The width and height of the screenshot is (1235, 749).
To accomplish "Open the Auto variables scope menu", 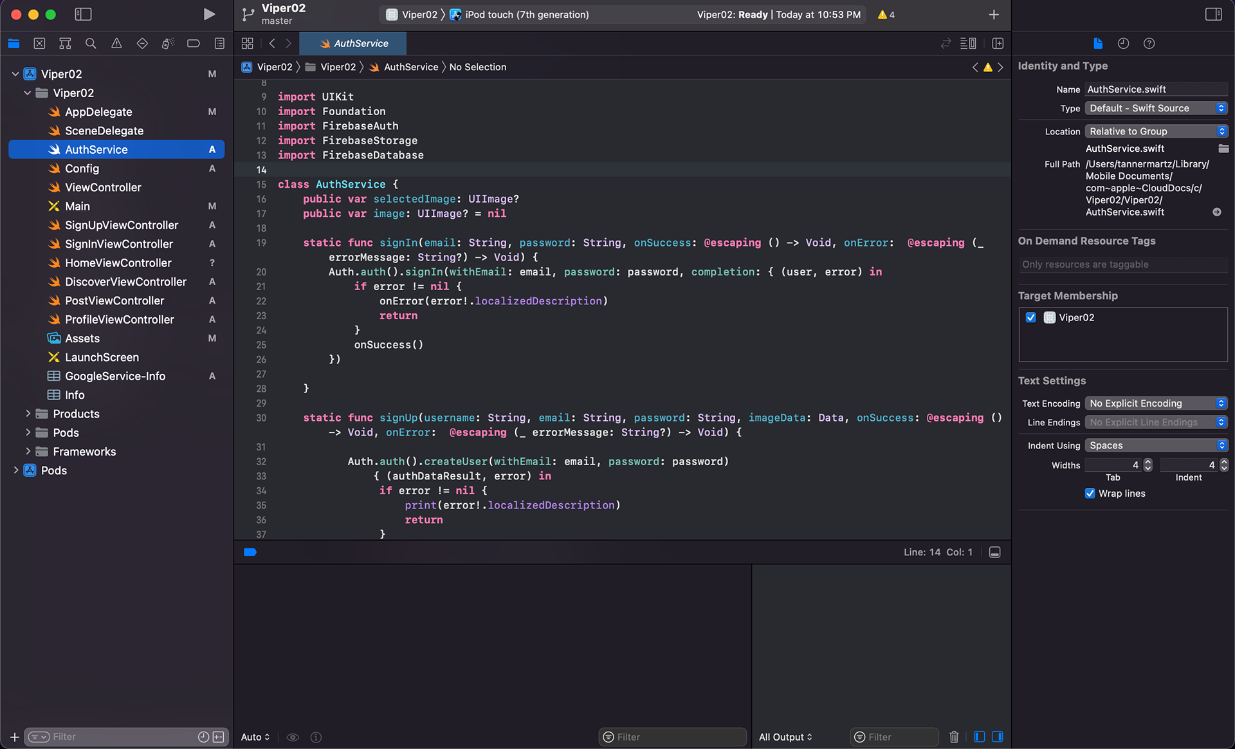I will [x=255, y=737].
